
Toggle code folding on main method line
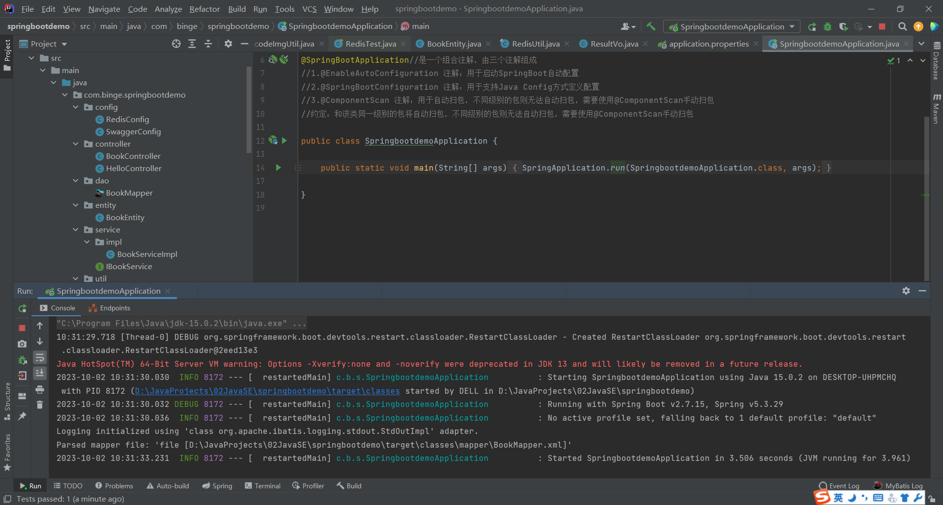298,168
